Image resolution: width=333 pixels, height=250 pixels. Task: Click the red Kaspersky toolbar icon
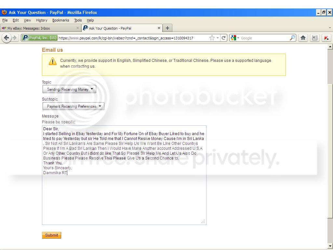(326, 38)
